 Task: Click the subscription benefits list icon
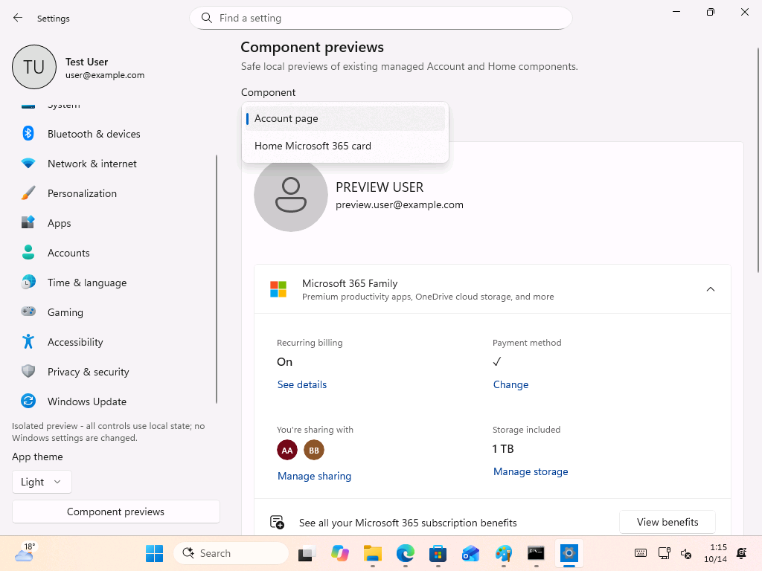click(x=277, y=523)
